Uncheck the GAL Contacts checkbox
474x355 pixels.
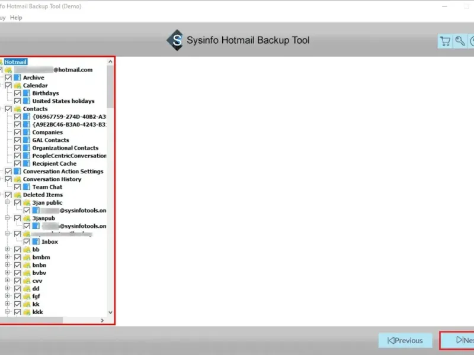[18, 140]
